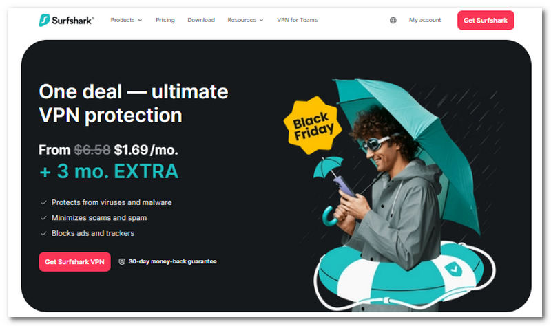Open the Resources menu

242,20
